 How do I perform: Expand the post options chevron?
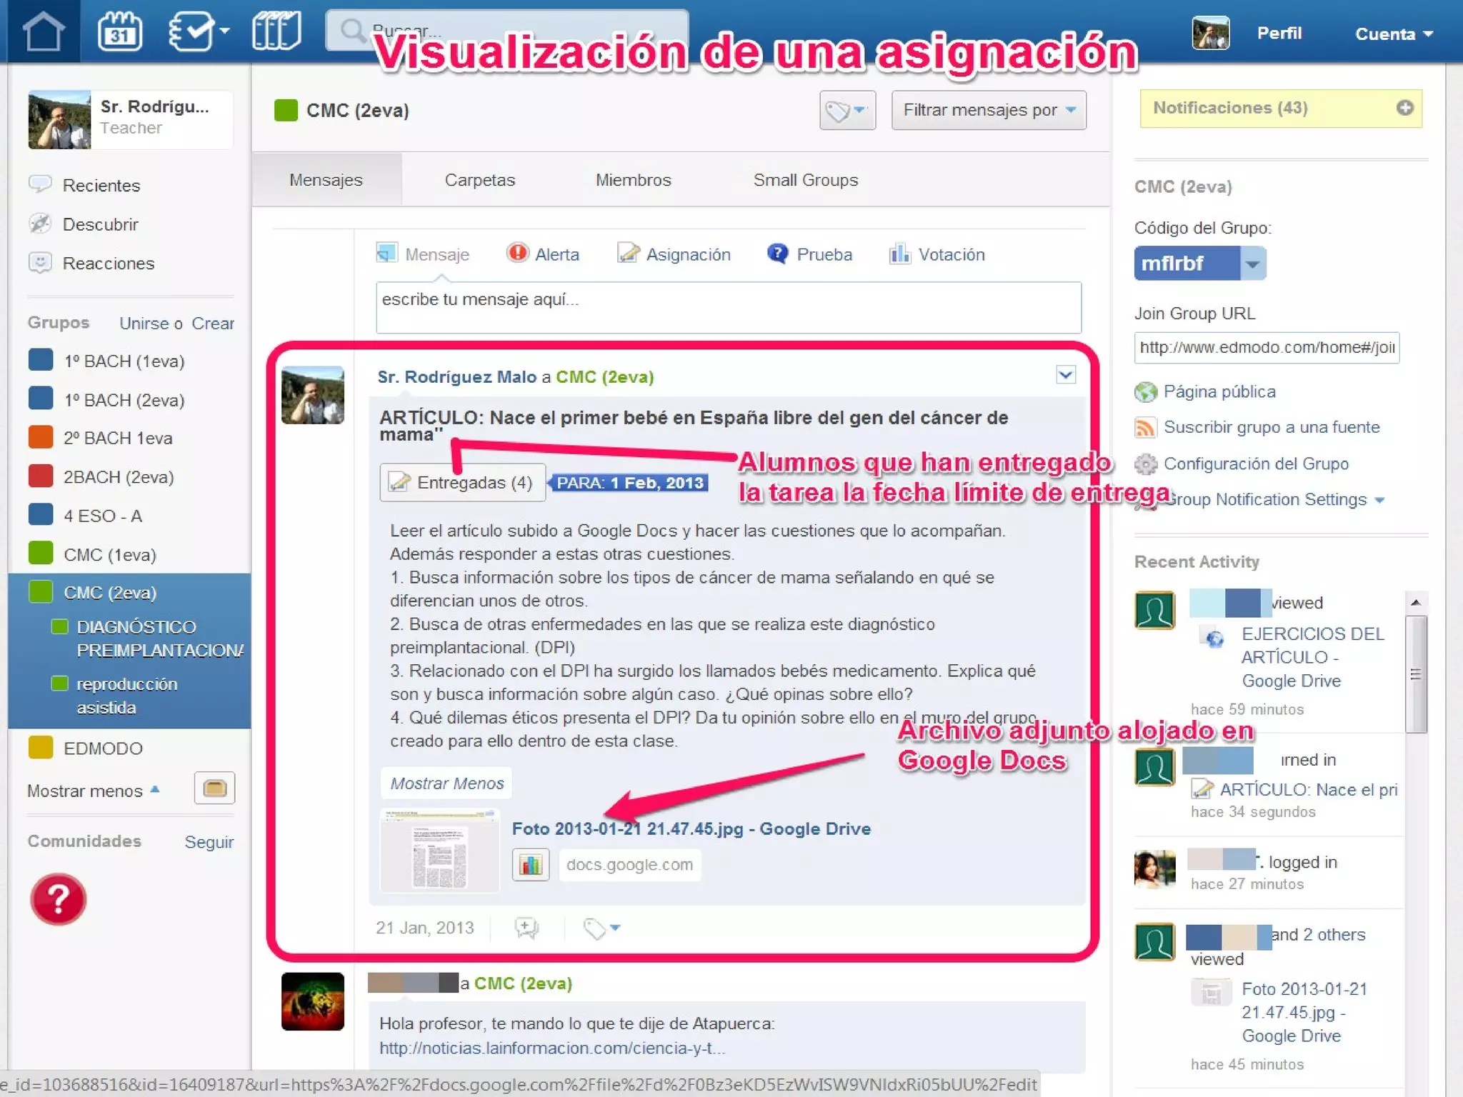1065,375
